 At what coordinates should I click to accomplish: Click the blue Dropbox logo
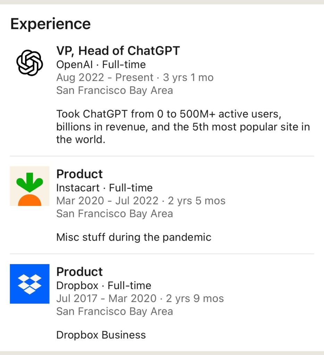tap(29, 284)
